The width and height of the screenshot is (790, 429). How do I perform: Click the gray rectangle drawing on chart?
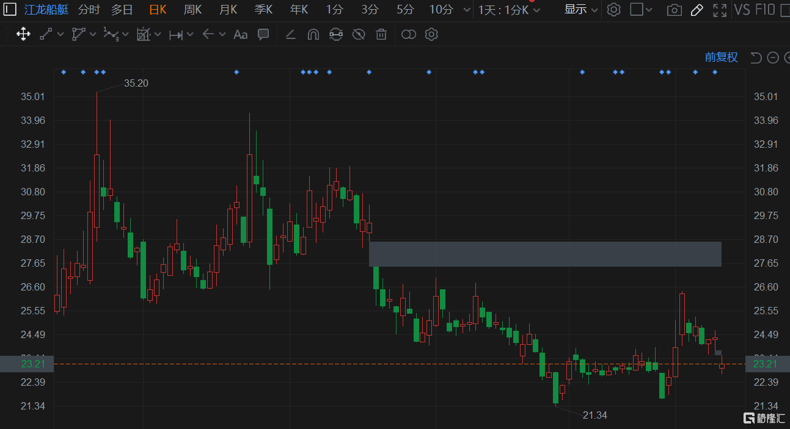(545, 254)
